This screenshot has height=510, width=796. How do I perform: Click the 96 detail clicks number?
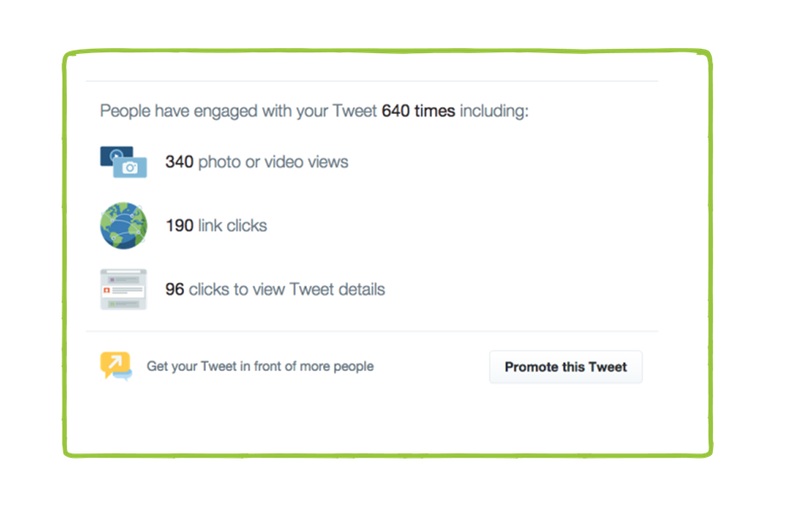[175, 290]
